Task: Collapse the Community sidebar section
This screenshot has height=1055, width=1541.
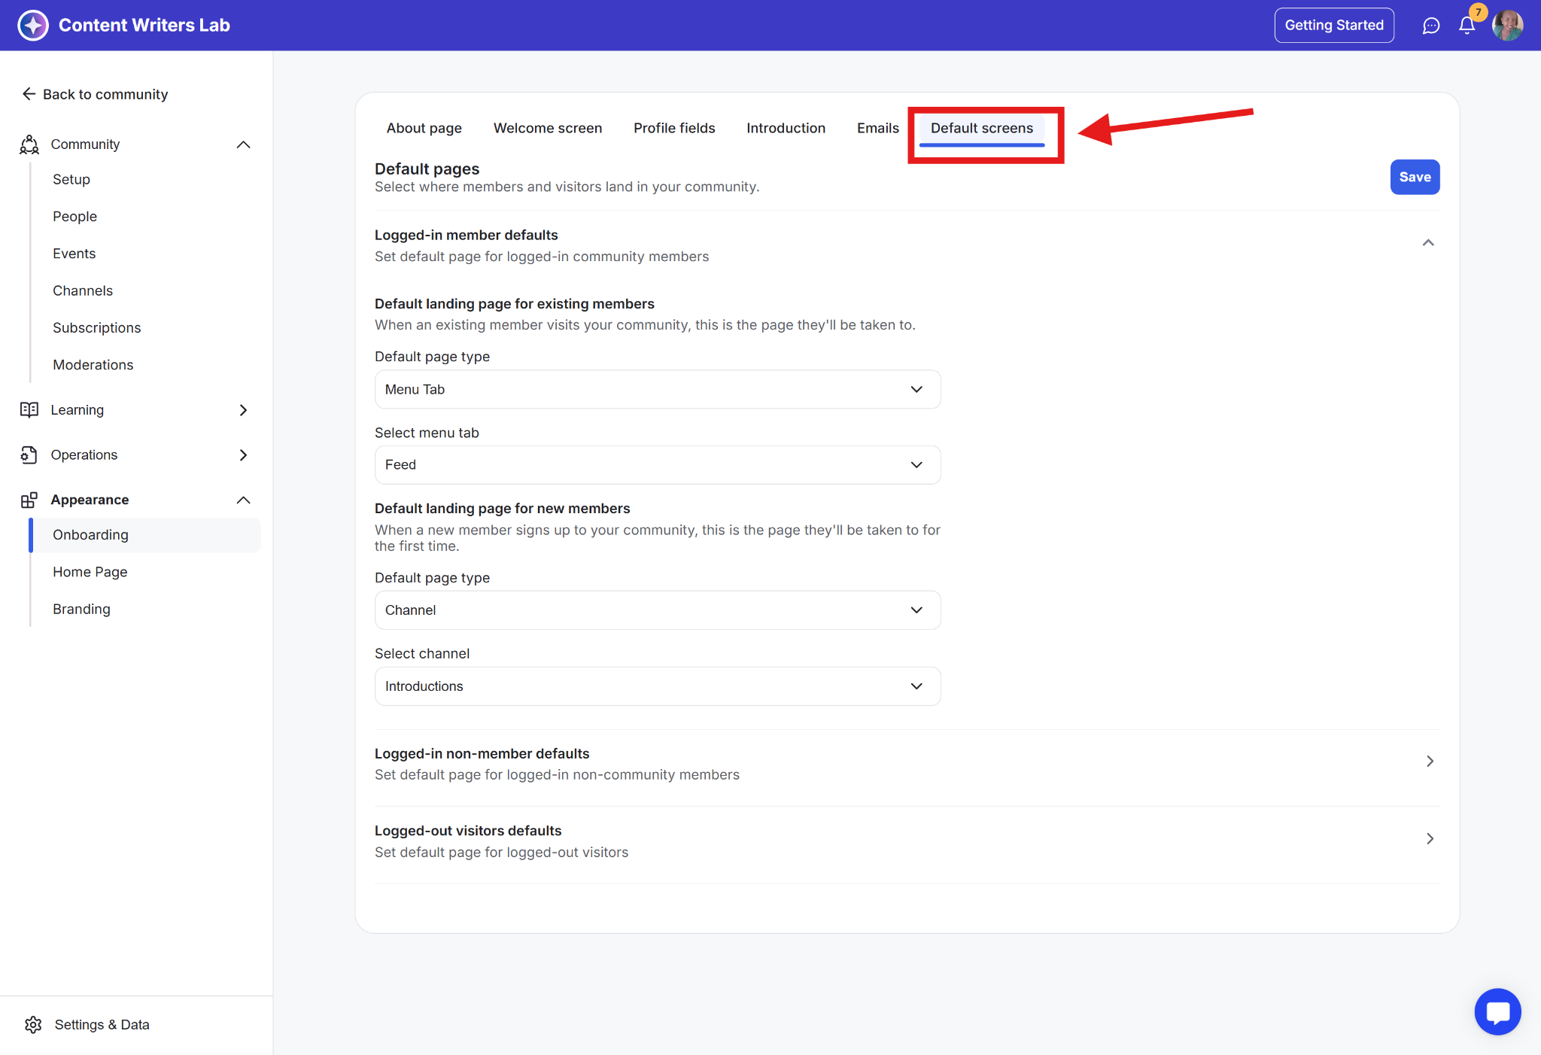Action: 243,144
